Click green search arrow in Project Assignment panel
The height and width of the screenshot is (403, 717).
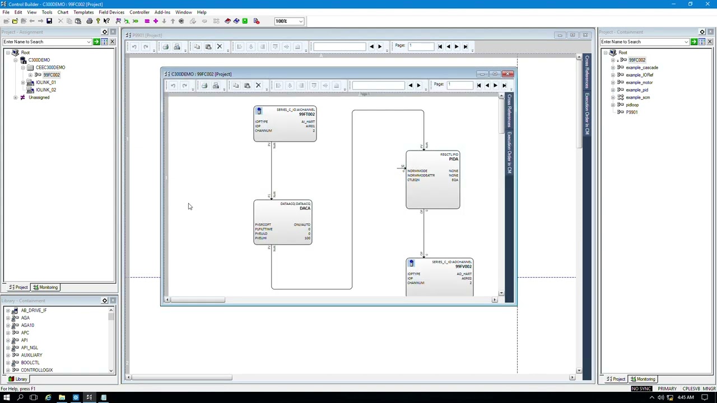(x=96, y=42)
